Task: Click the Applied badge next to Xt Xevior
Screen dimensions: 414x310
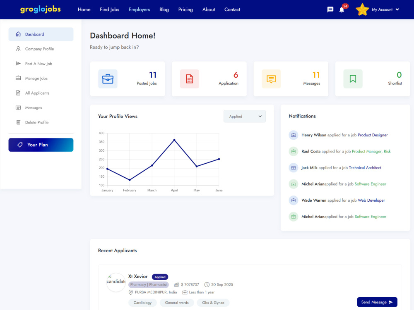Action: (160, 277)
